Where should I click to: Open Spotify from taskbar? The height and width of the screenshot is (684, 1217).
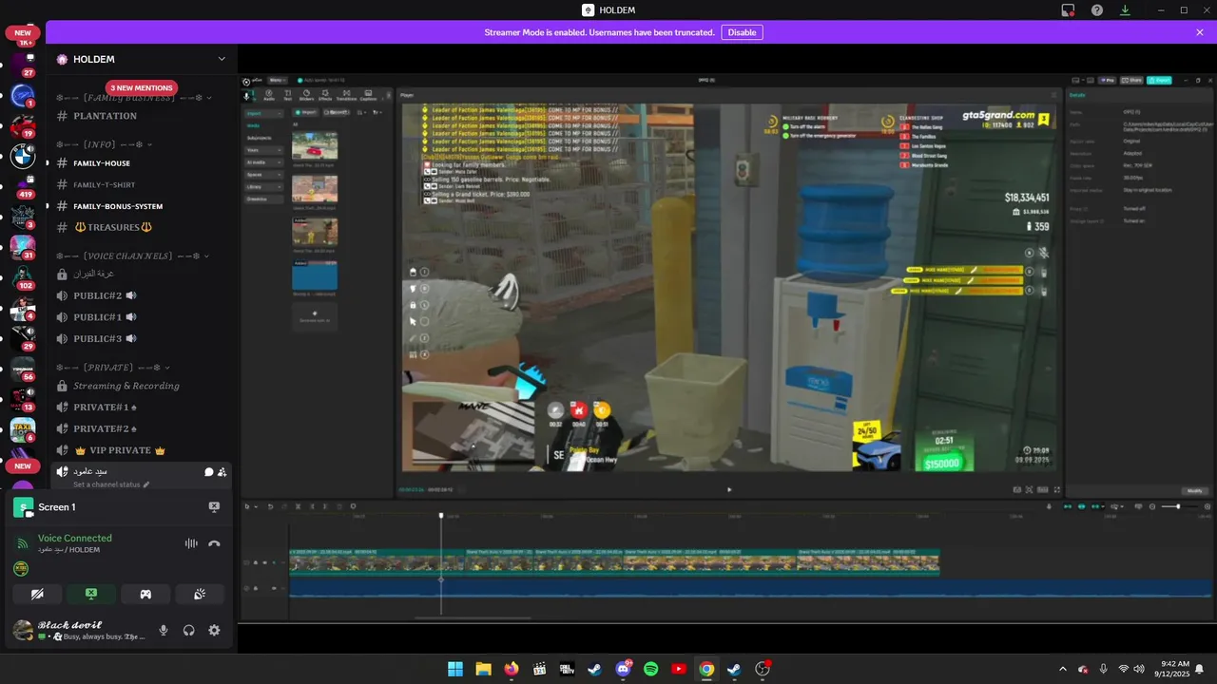[x=650, y=669]
